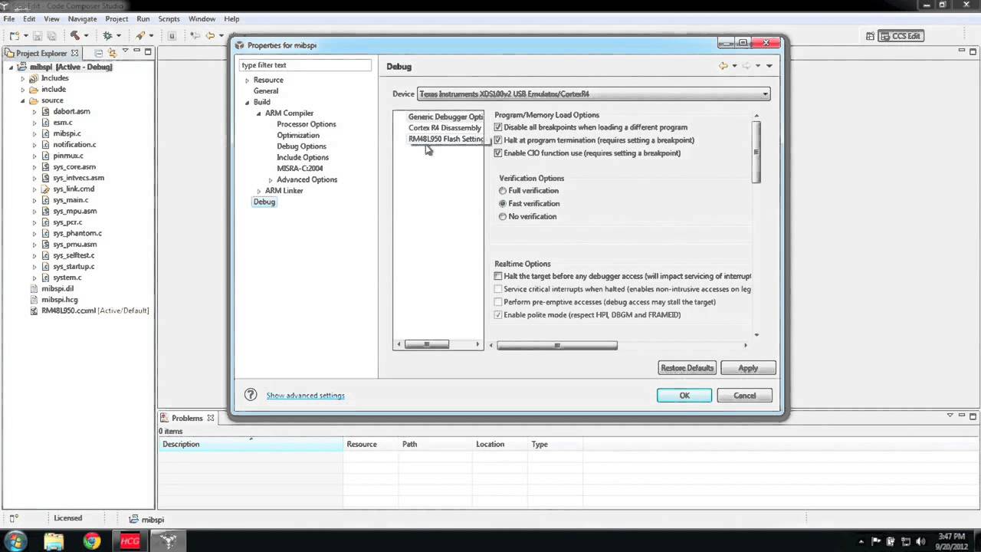The image size is (981, 552).
Task: Click the Cancel button
Action: (x=744, y=396)
